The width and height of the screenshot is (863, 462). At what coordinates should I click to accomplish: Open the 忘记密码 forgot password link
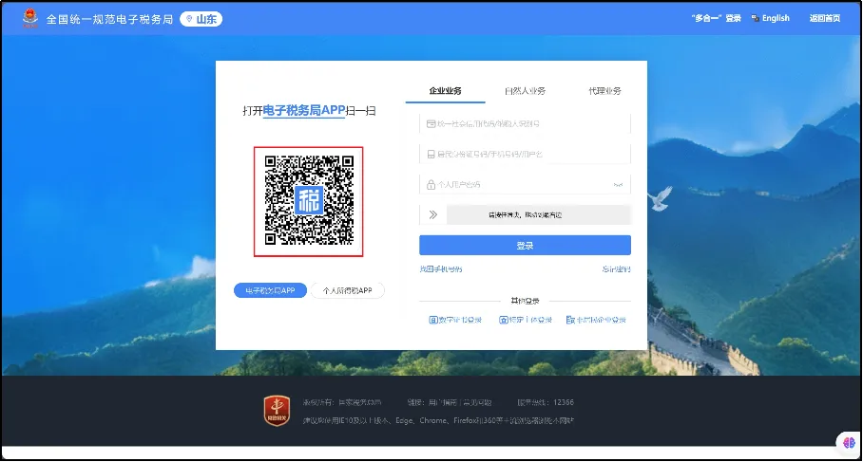616,268
